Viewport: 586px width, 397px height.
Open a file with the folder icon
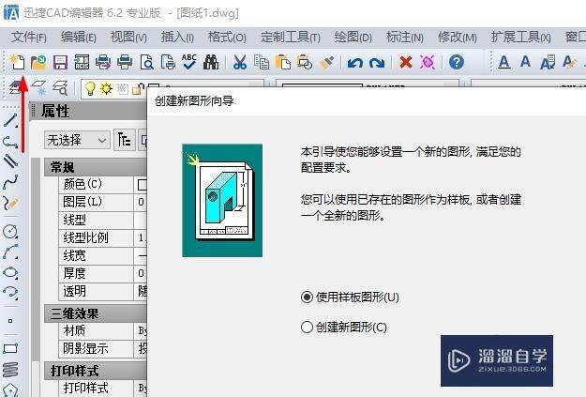38,62
